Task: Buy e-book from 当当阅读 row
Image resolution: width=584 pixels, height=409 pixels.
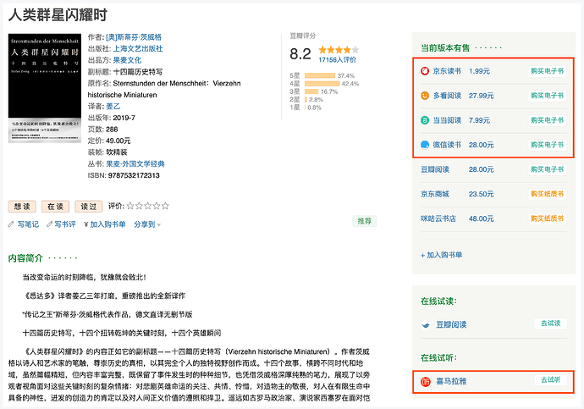Action: click(x=547, y=120)
